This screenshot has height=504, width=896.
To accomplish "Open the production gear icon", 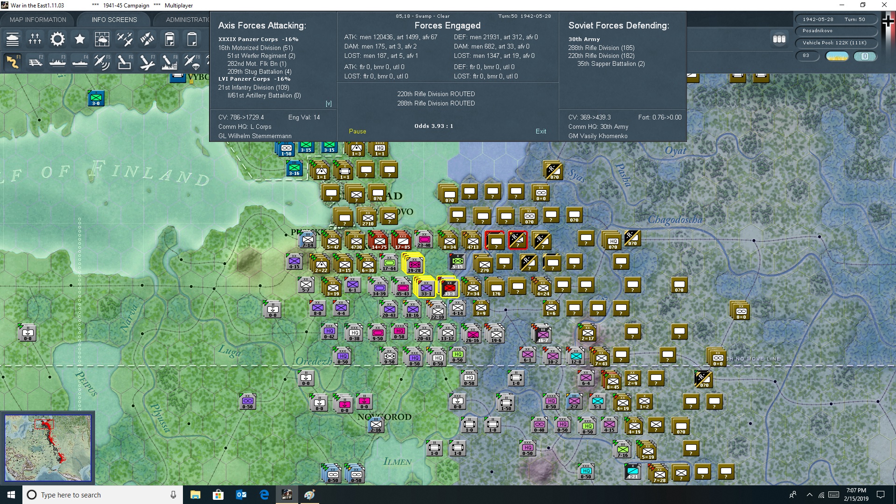I will [x=57, y=39].
